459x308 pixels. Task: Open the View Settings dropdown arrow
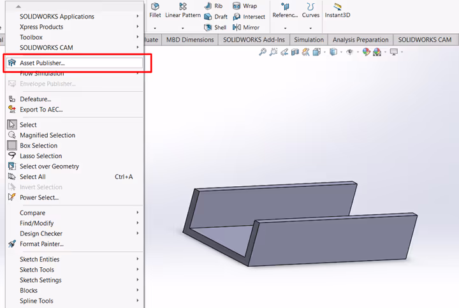402,52
